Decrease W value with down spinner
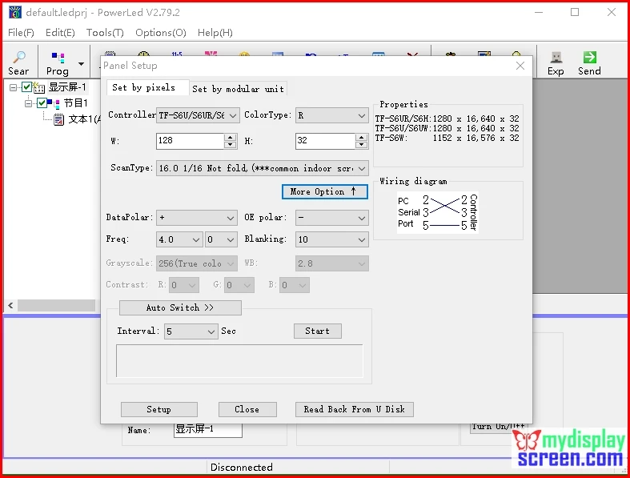The image size is (630, 478). click(231, 145)
